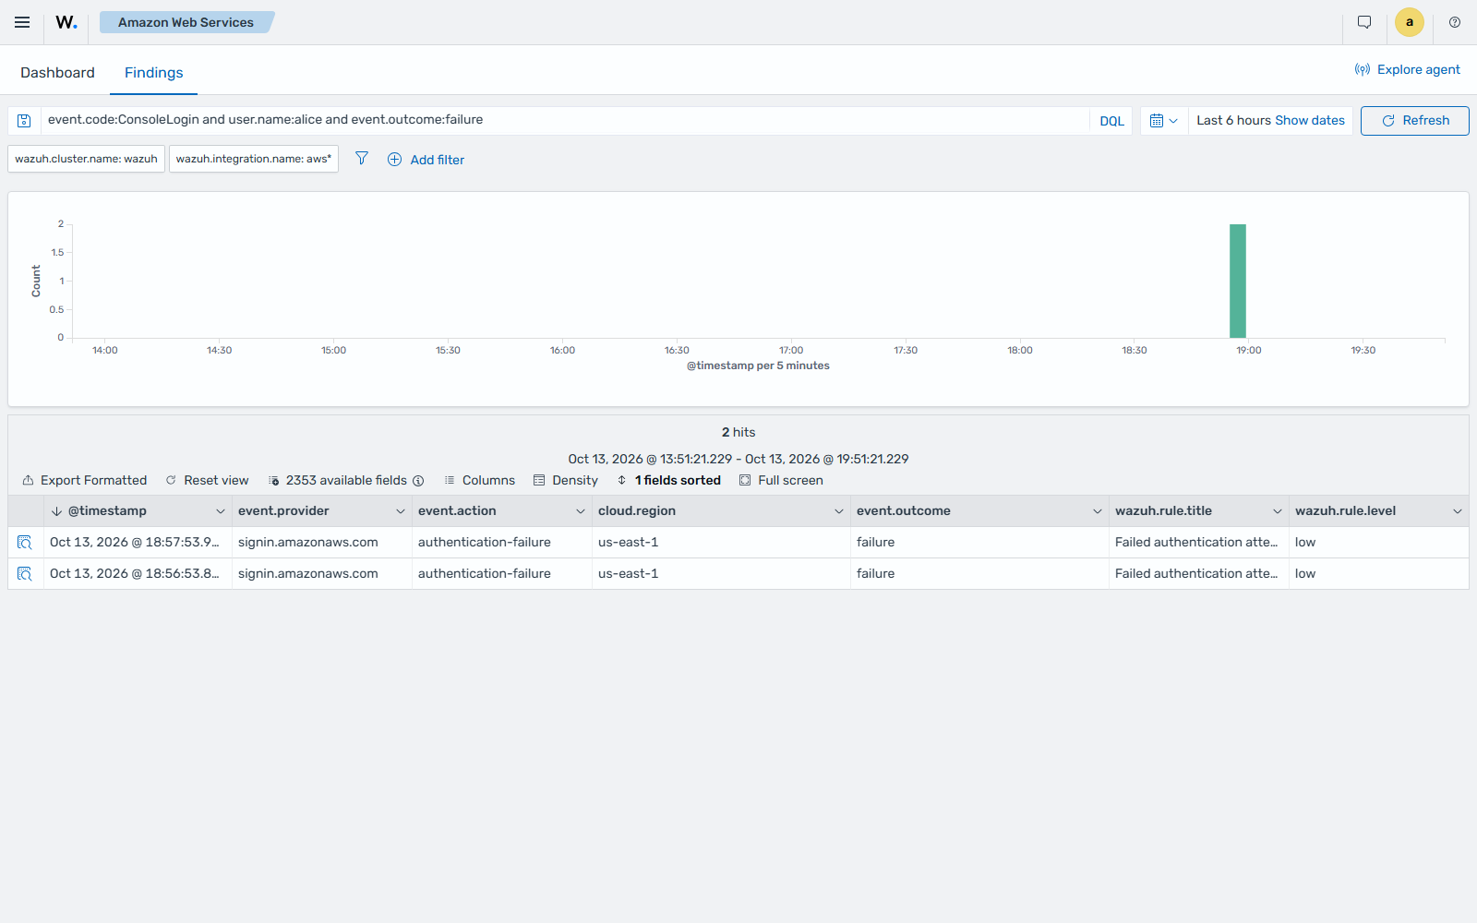This screenshot has width=1477, height=923.
Task: Expand event.outcome column header chevron
Action: coord(1098,511)
